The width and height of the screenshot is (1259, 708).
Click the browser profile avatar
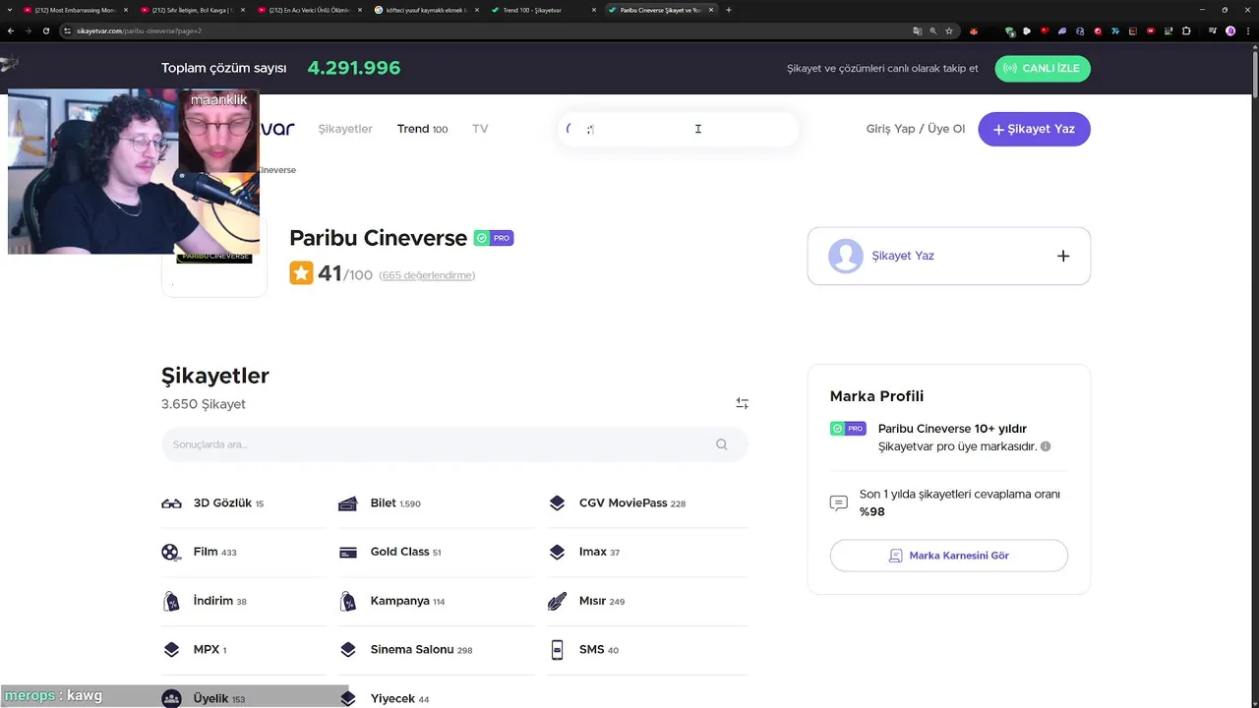1230,31
